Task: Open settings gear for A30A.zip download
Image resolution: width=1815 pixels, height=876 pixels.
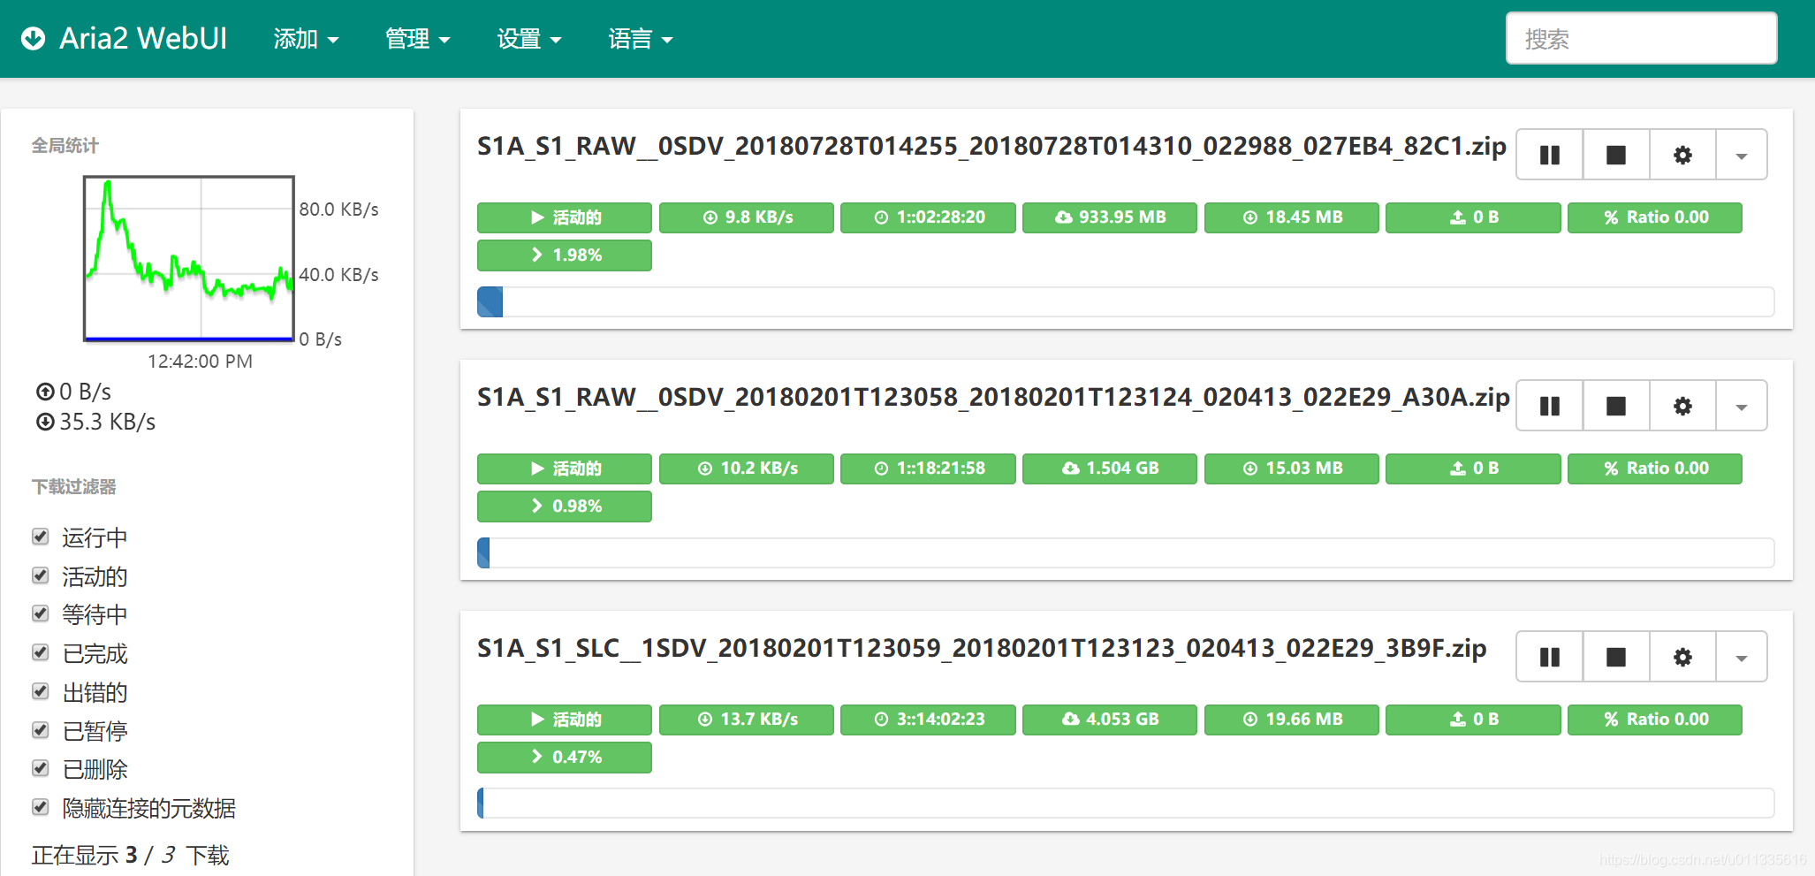Action: point(1682,406)
